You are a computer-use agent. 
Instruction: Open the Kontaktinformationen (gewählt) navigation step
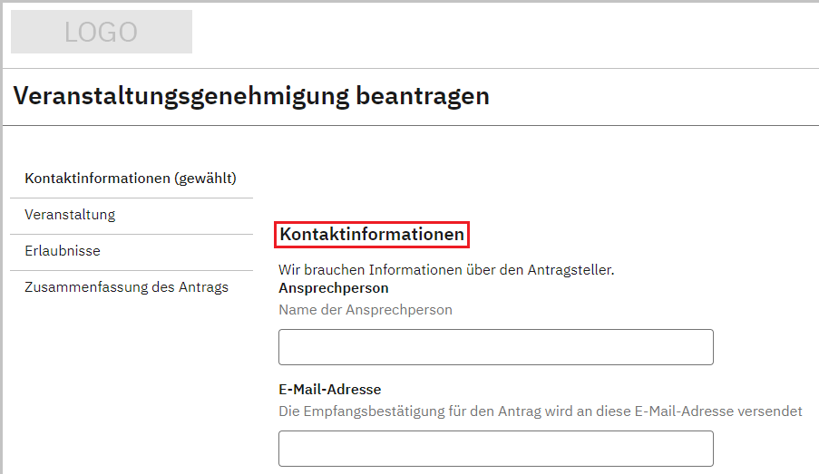[130, 179]
